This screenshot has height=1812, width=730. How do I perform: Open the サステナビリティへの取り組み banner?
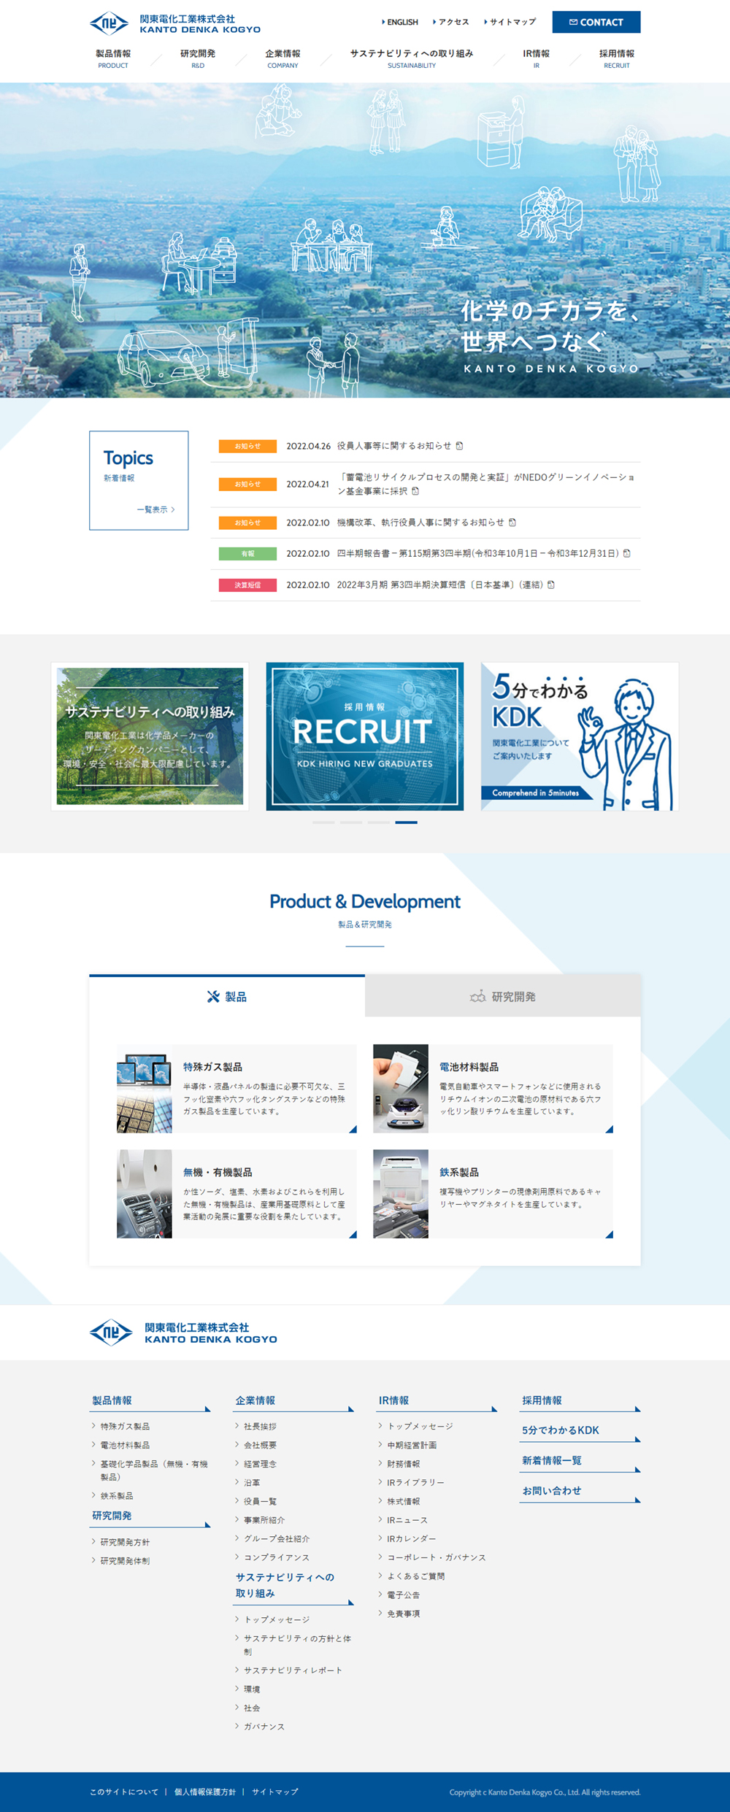tap(150, 736)
